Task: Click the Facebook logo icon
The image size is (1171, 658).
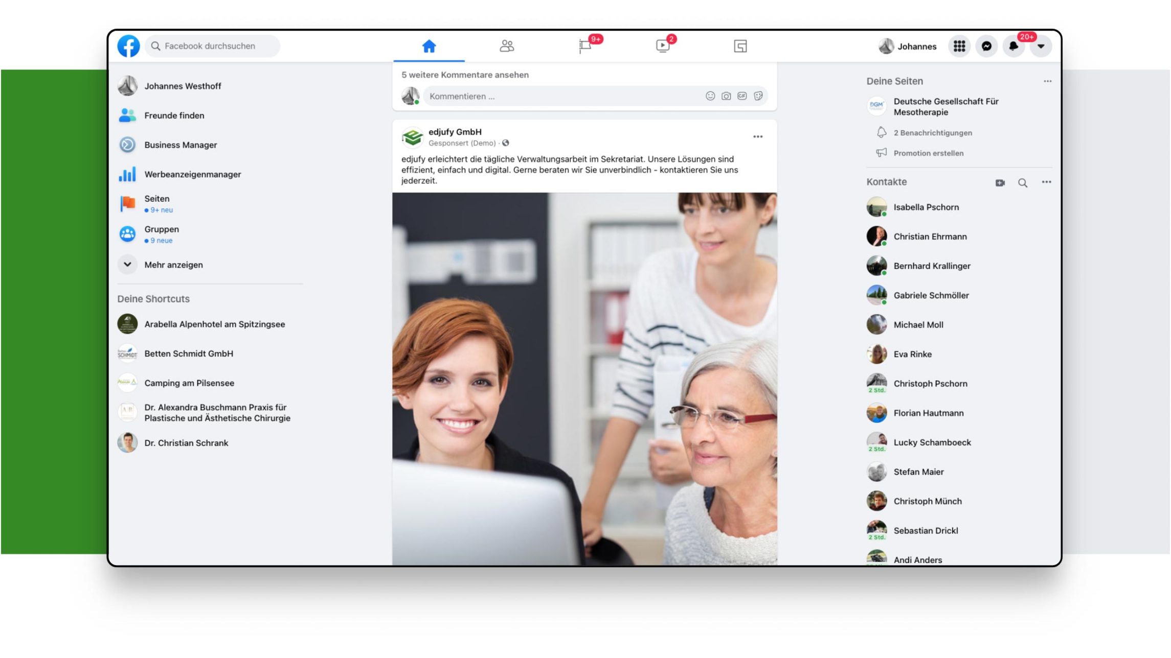Action: pos(128,46)
